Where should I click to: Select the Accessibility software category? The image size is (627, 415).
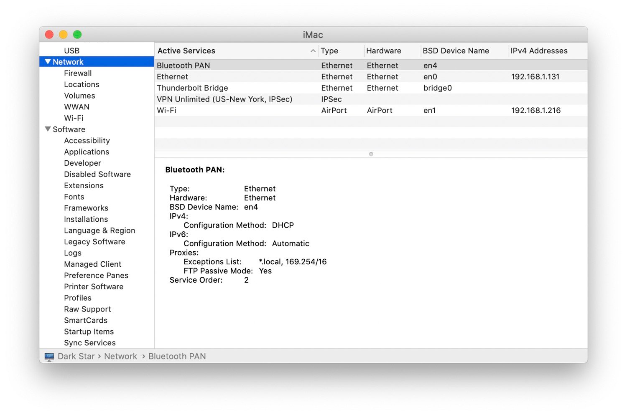tap(87, 140)
